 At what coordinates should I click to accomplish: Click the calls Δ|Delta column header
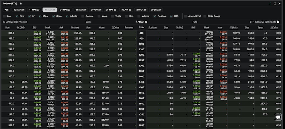[x=115, y=27]
